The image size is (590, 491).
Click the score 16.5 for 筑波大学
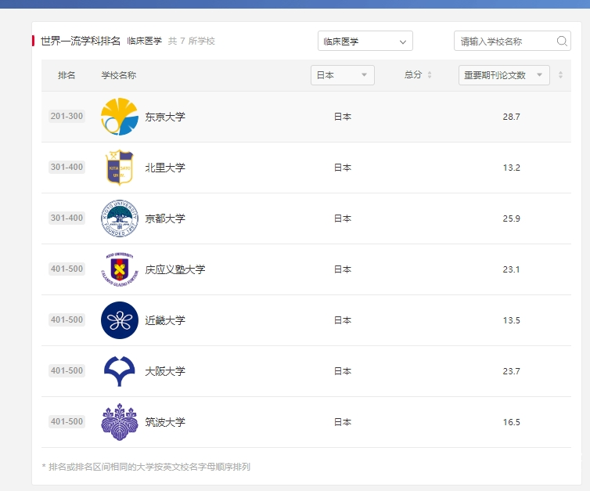(511, 422)
